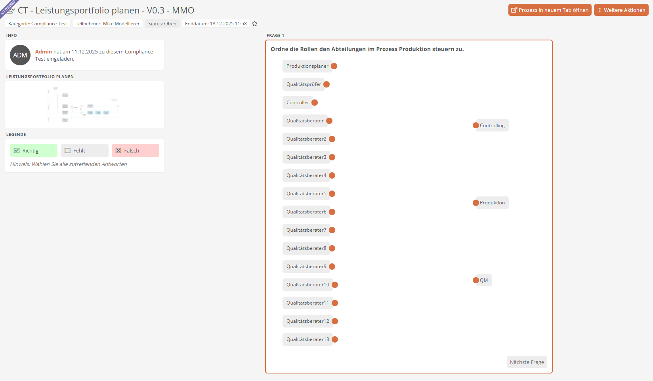
Task: Click the hint text Wählen Sie alle zutreffenden Antworten
Action: point(69,164)
